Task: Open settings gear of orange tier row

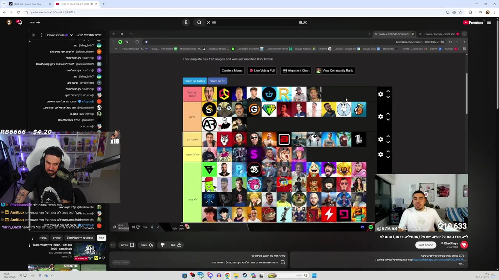Action: (380, 117)
